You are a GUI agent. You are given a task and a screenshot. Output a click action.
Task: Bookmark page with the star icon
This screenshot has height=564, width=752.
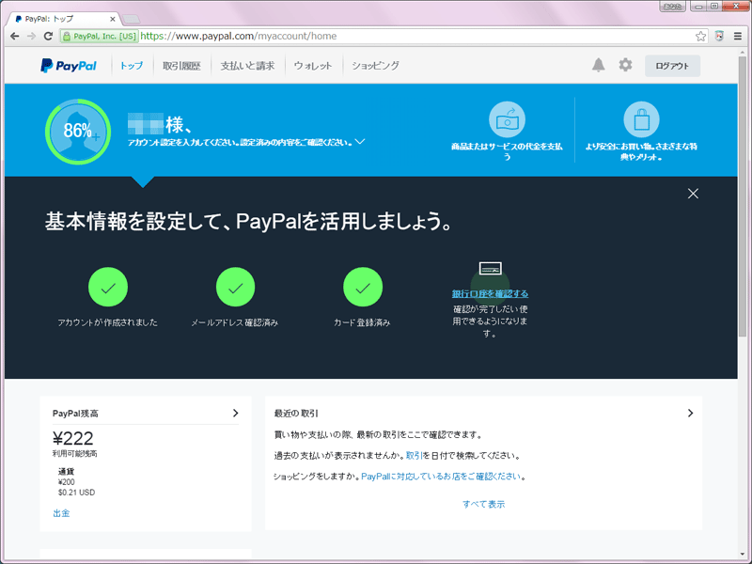coord(700,36)
